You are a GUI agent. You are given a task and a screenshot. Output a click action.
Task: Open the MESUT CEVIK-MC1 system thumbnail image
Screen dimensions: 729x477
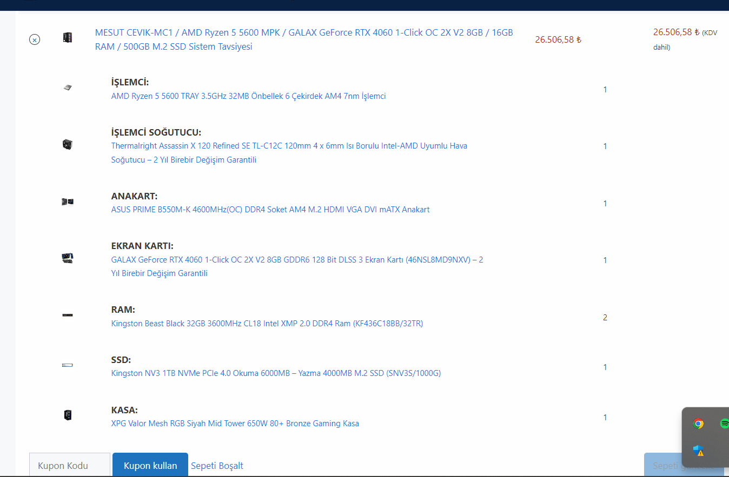click(x=68, y=38)
